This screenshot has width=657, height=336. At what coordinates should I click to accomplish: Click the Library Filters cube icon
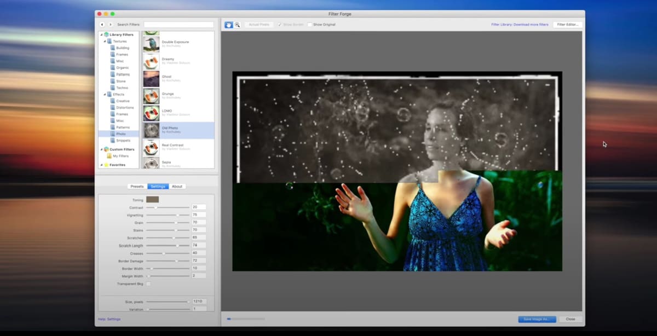pyautogui.click(x=107, y=34)
